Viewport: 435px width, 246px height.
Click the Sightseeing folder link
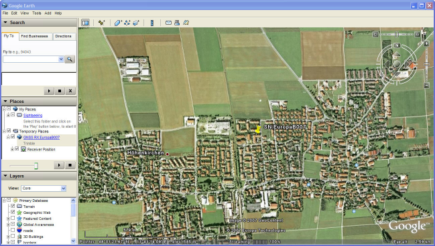pos(33,116)
